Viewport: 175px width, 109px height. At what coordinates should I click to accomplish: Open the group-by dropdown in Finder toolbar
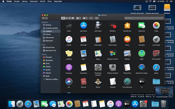[78, 18]
